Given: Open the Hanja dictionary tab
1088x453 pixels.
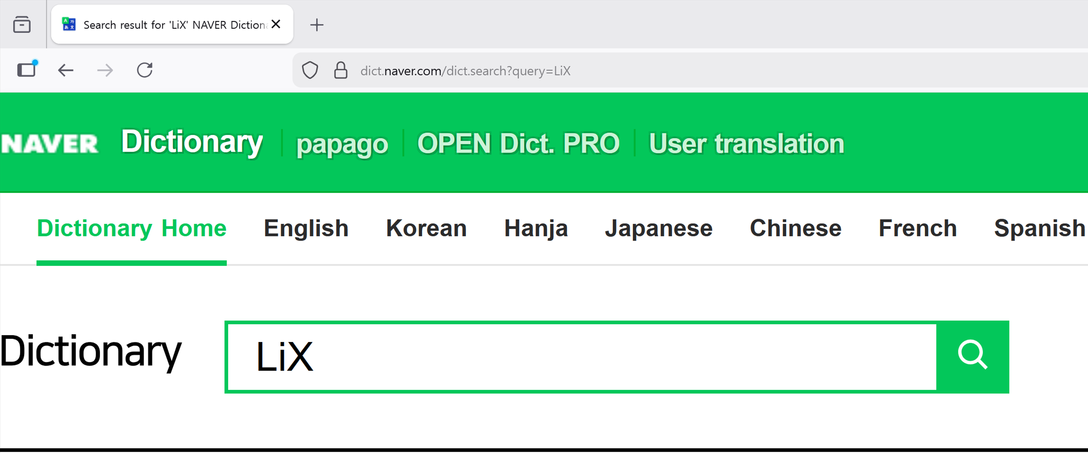Looking at the screenshot, I should tap(535, 228).
